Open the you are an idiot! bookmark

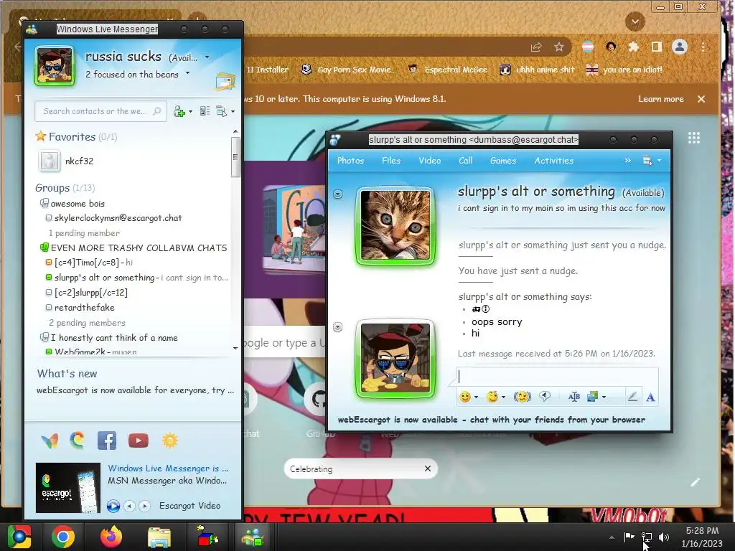point(624,70)
